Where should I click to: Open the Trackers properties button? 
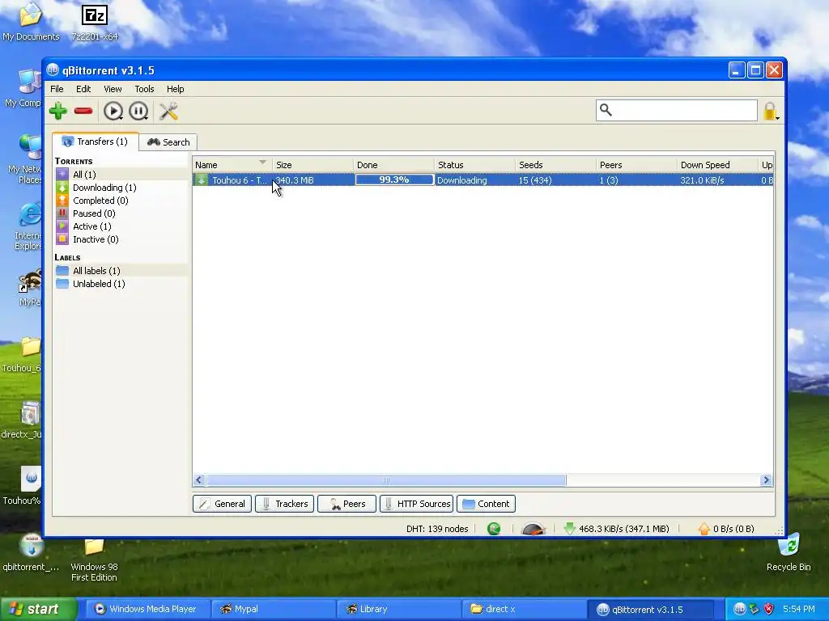click(284, 504)
